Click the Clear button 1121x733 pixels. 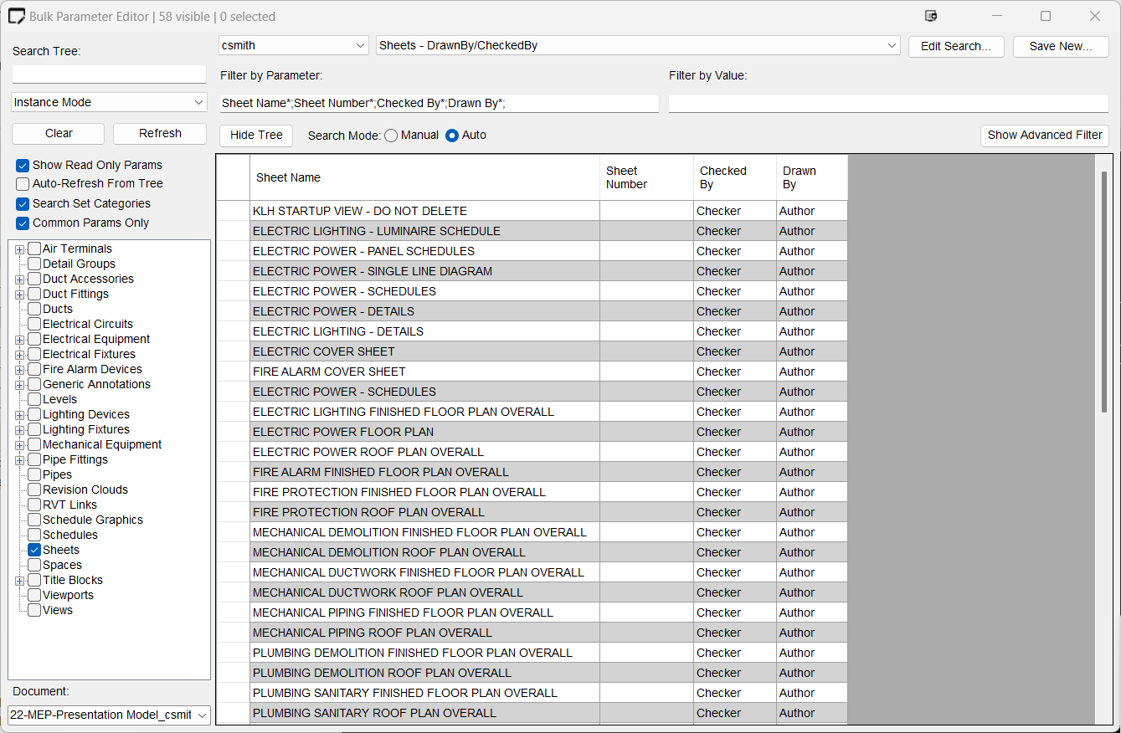click(59, 134)
